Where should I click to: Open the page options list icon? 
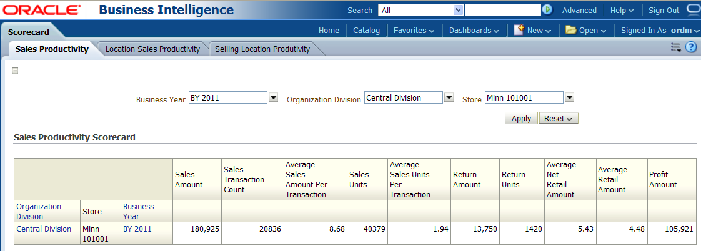click(x=676, y=47)
